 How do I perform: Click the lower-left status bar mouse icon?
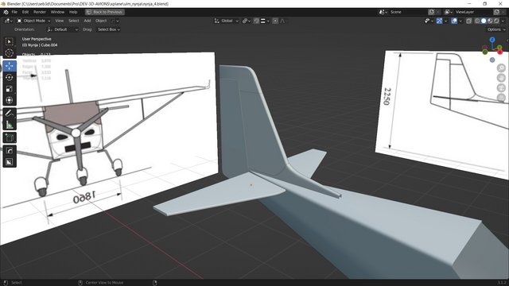pyautogui.click(x=6, y=283)
